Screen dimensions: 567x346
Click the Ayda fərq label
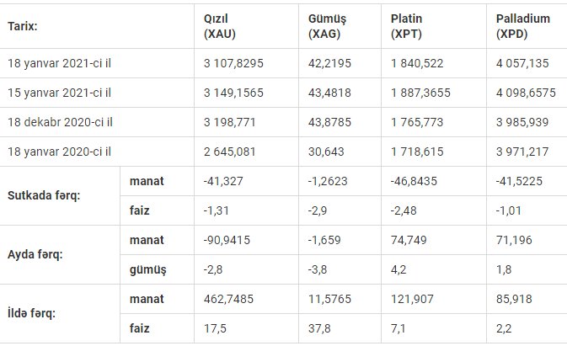coord(35,254)
